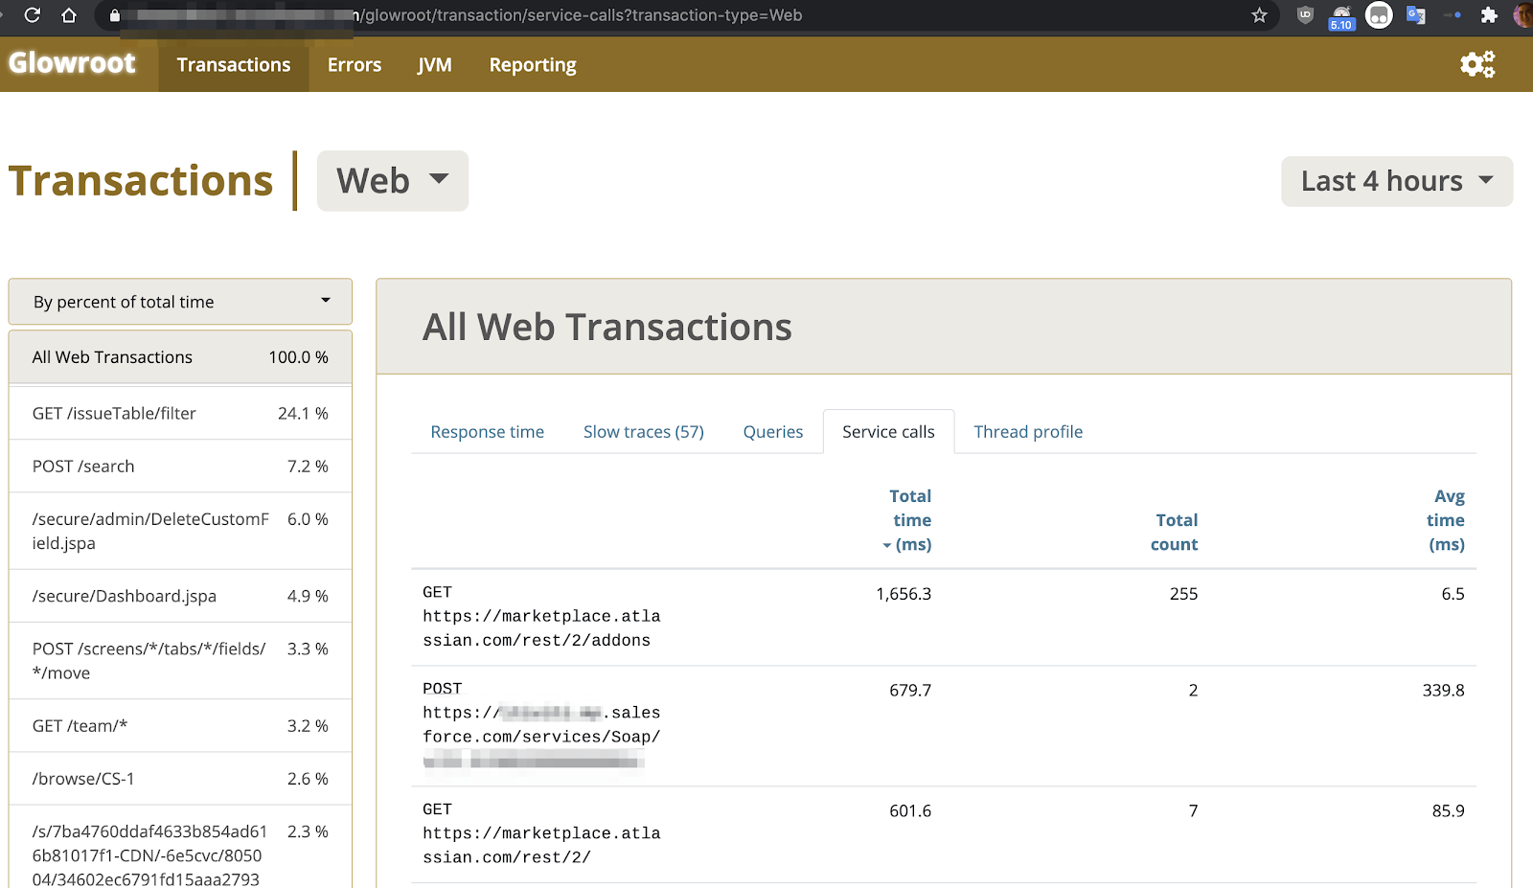The width and height of the screenshot is (1533, 888).
Task: Open the Reporting nav item
Action: 533,65
